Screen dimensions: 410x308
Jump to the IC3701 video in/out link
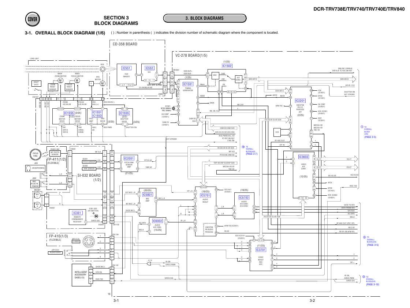coord(261,250)
